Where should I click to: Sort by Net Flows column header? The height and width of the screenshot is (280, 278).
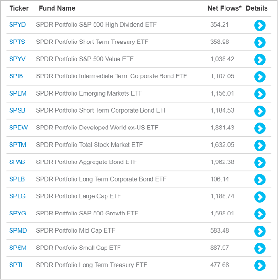pos(224,8)
